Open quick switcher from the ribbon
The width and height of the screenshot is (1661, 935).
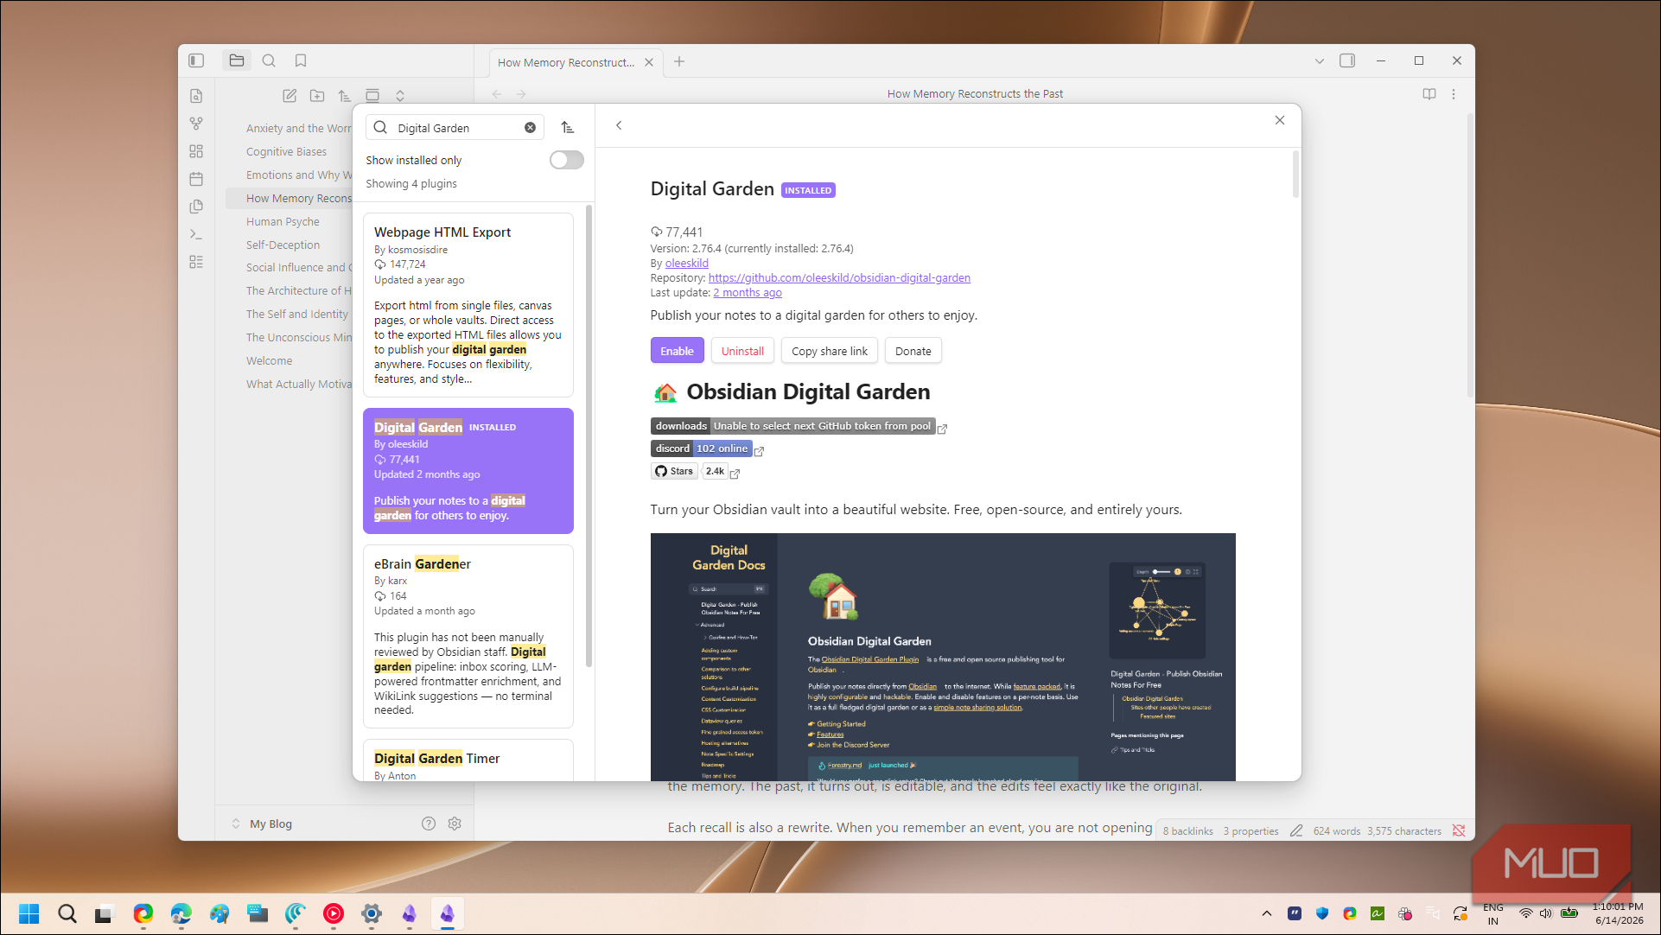pos(196,96)
